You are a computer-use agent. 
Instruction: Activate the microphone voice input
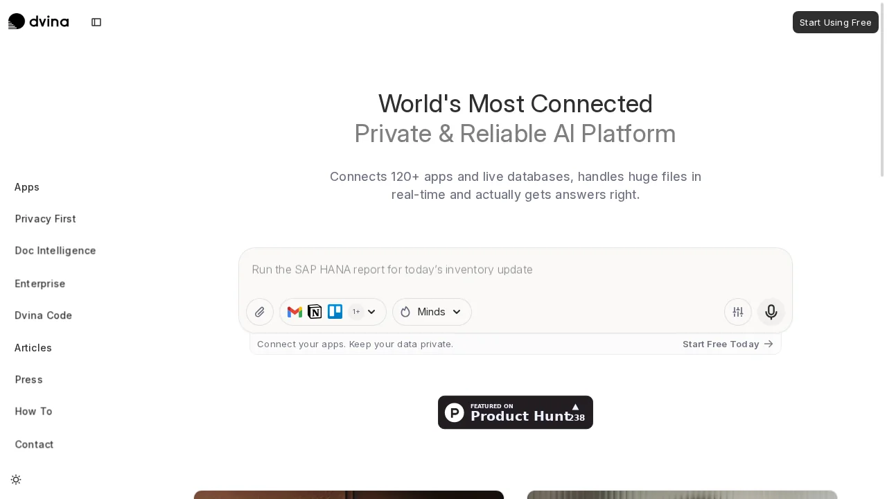coord(771,312)
